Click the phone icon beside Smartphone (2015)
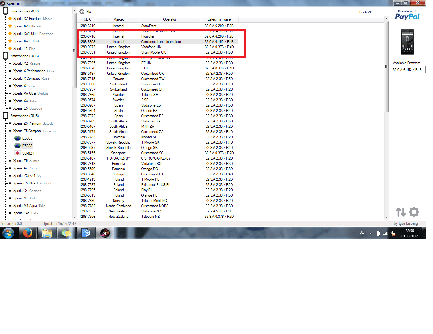This screenshot has width=433, height=334. pyautogui.click(x=6, y=116)
